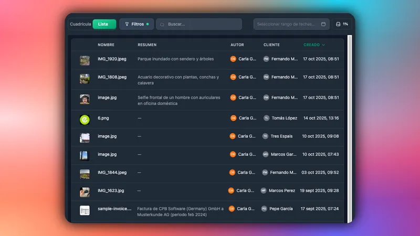The height and width of the screenshot is (236, 420).
Task: Click the sample-invoice document thumbnail
Action: (x=85, y=210)
